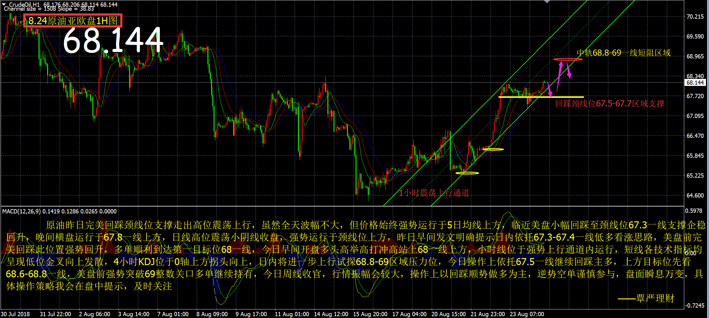Click the '20 Aug 15:00' time axis label
Screen dimensions: 709x318
[449, 314]
